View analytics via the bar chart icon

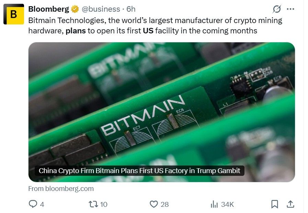(215, 204)
